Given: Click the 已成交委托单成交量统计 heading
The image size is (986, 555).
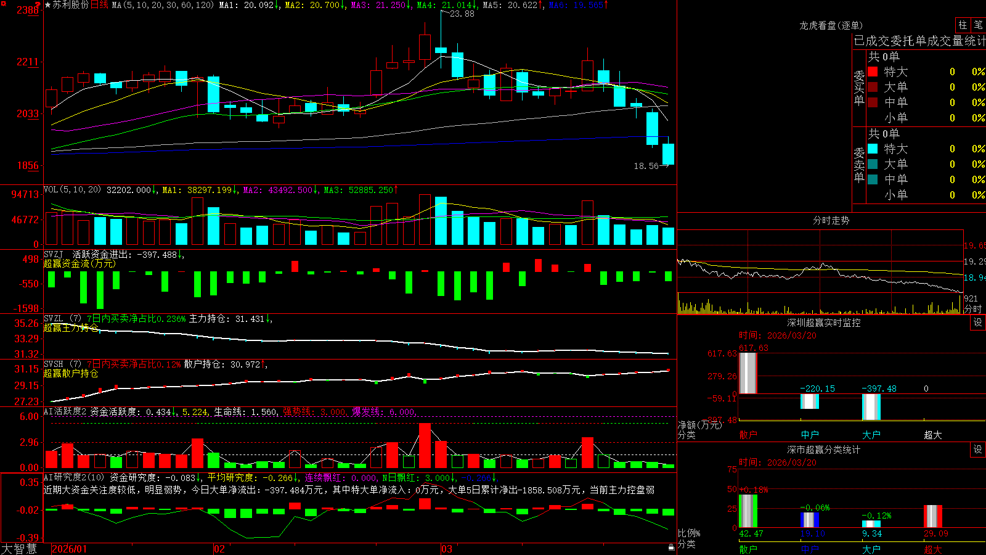Looking at the screenshot, I should click(x=919, y=41).
